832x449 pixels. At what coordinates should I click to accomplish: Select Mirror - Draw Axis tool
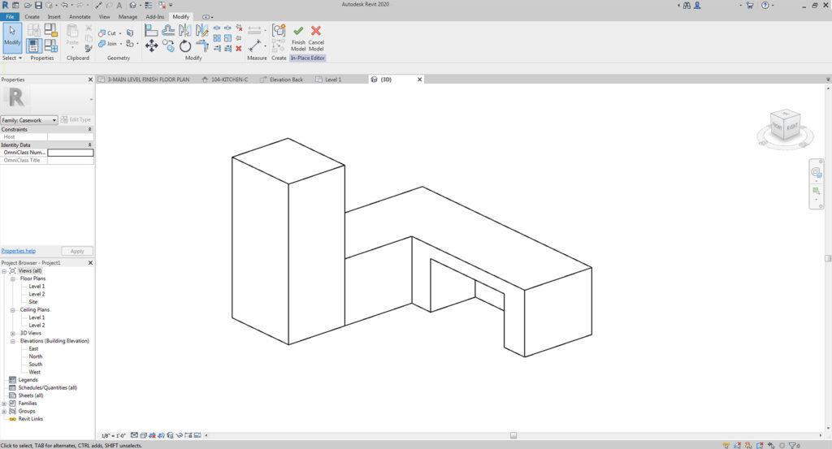pos(201,30)
